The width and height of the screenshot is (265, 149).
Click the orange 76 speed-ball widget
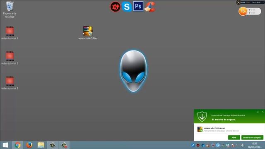(243, 11)
